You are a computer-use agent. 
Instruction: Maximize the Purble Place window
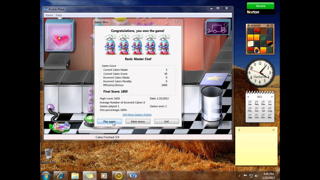pyautogui.click(x=218, y=8)
